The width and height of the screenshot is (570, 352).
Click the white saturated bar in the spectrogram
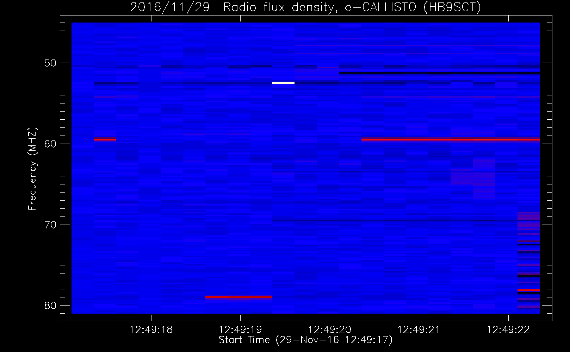tap(283, 83)
